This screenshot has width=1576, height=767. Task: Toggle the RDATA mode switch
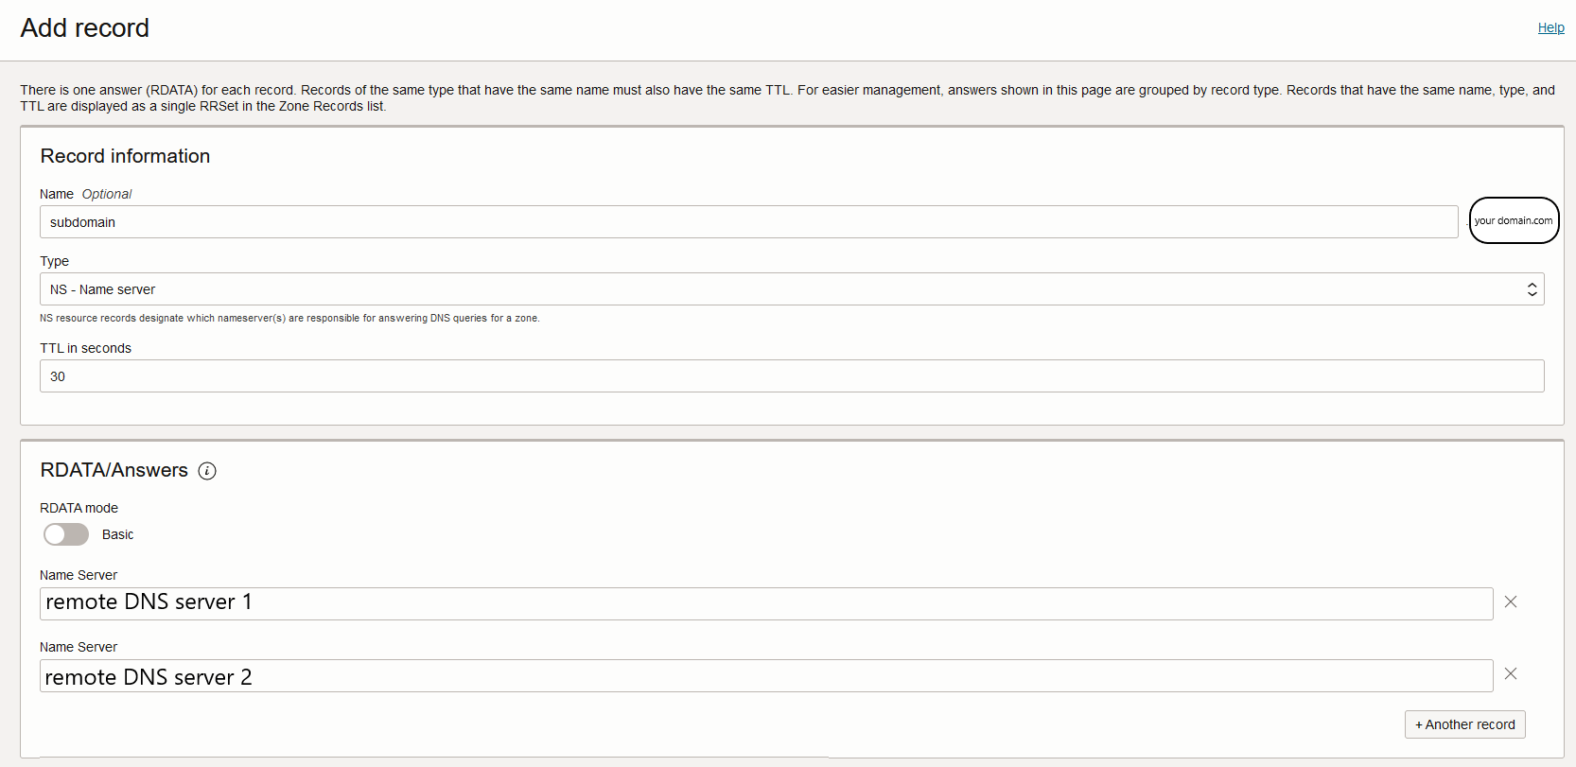(x=66, y=534)
